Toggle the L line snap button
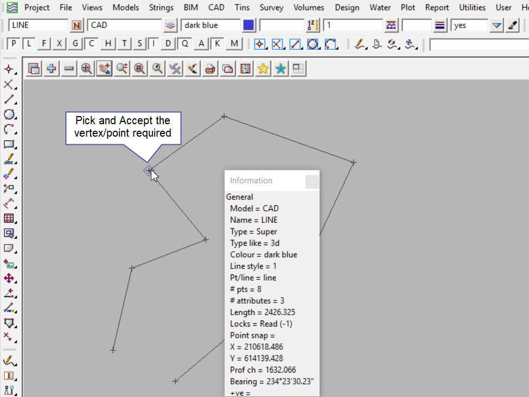The image size is (529, 397). pyautogui.click(x=29, y=44)
